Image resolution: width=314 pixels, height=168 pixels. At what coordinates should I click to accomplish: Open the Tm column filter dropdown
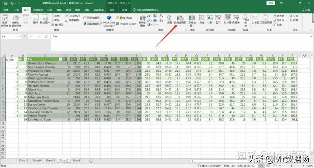61,59
